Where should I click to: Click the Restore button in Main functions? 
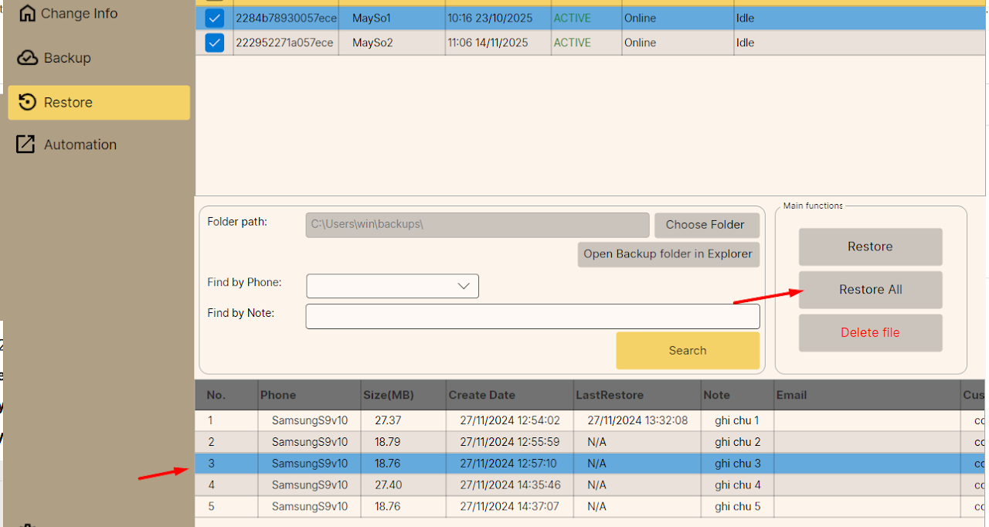(x=870, y=246)
